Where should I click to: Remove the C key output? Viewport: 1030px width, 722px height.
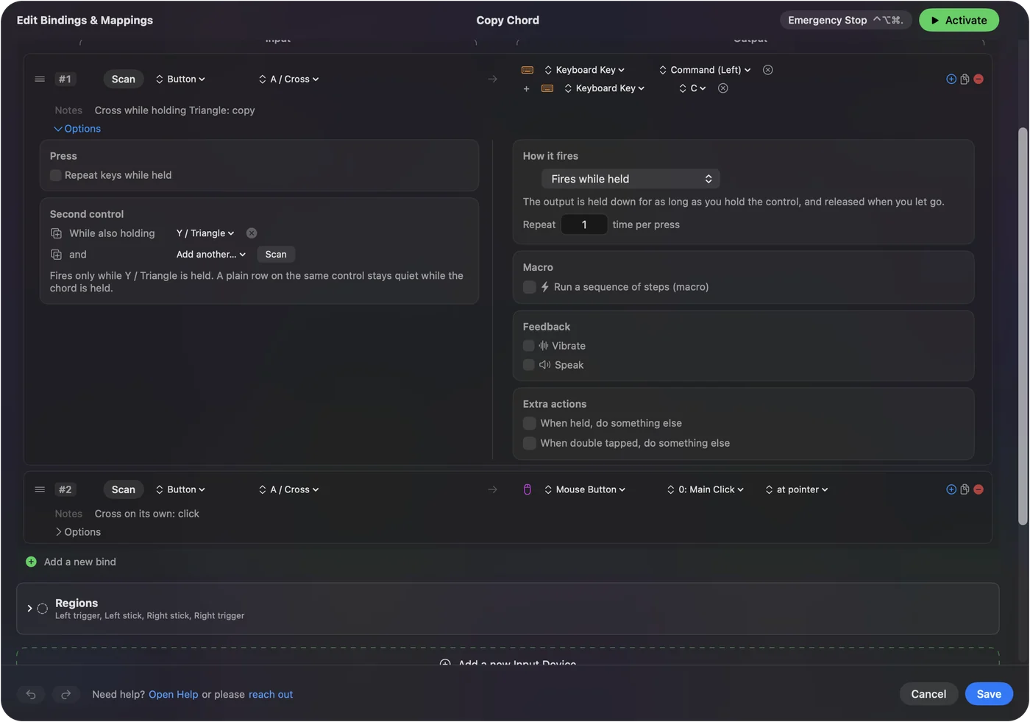[x=723, y=88]
